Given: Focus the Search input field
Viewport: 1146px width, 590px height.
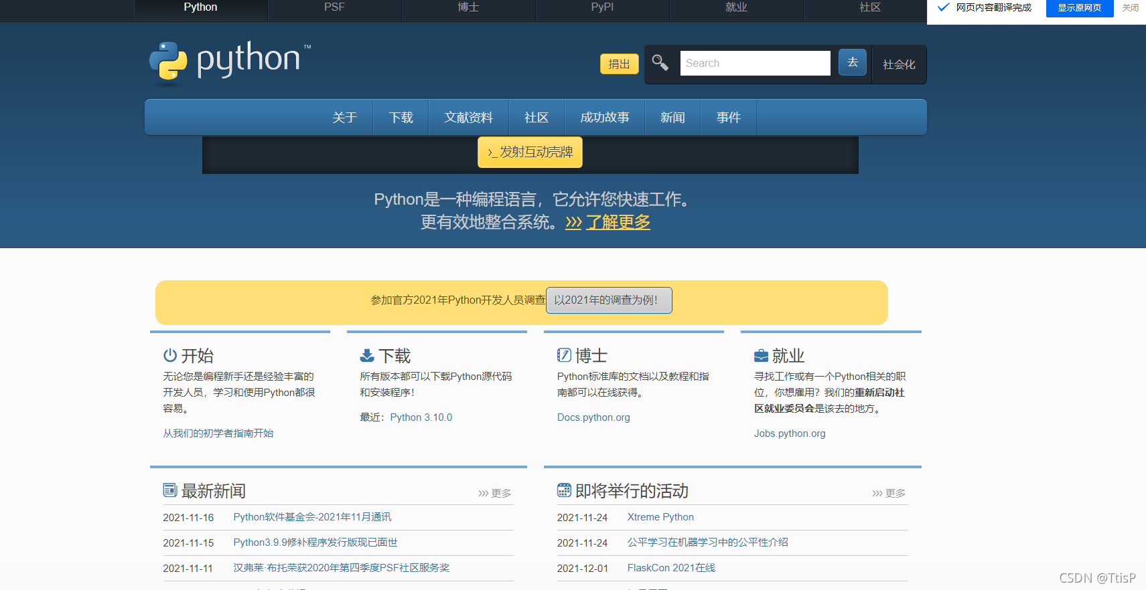Looking at the screenshot, I should click(x=755, y=63).
